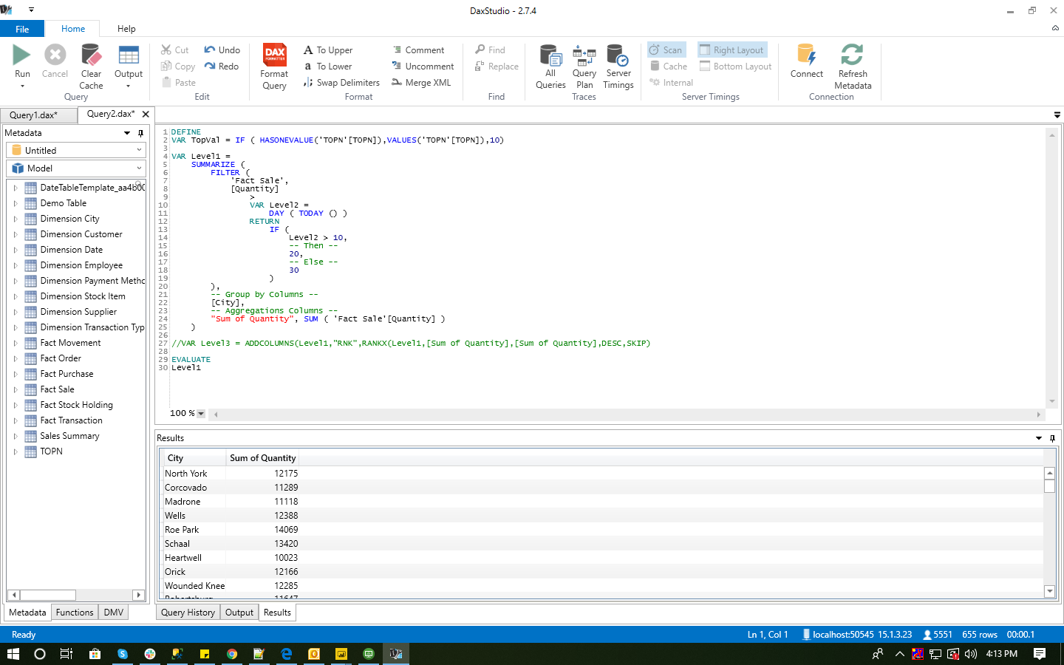Viewport: 1064px width, 665px height.
Task: Sort by Sum of Quantity column
Action: pyautogui.click(x=262, y=458)
